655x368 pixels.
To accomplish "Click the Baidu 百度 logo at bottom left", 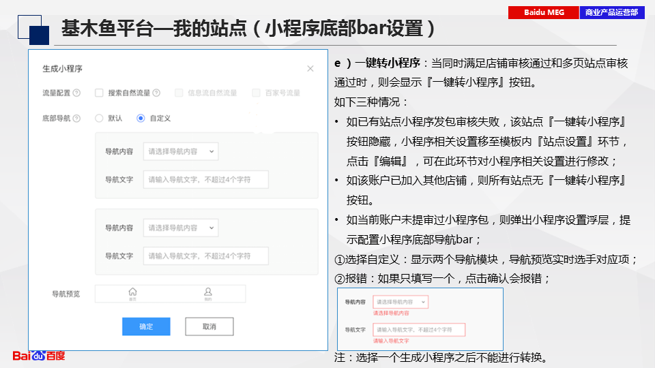I will (39, 355).
